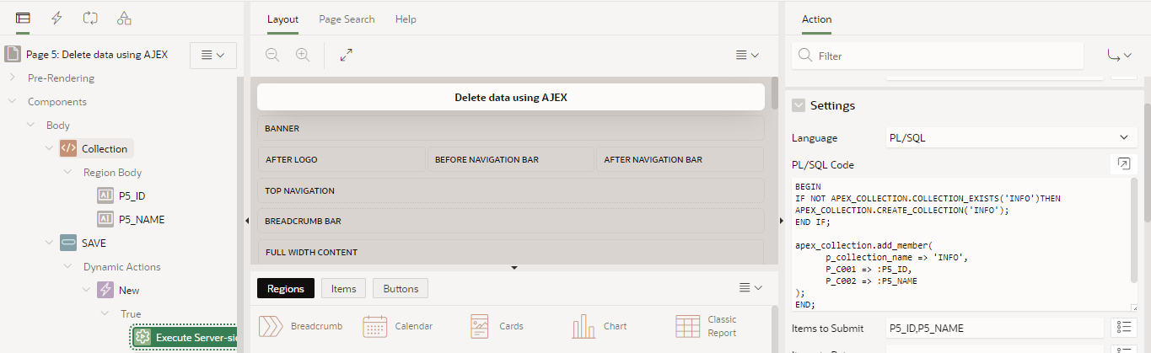This screenshot has width=1151, height=353.
Task: Click the Go to Group arrow icon
Action: point(1119,56)
